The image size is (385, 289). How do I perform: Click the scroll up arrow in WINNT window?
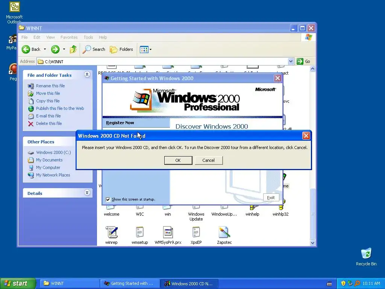(x=312, y=69)
